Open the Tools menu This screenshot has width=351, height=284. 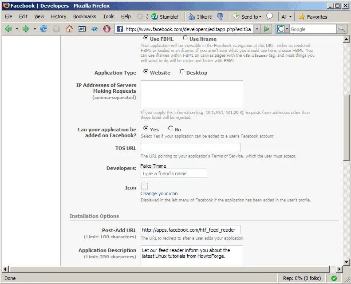pos(109,16)
